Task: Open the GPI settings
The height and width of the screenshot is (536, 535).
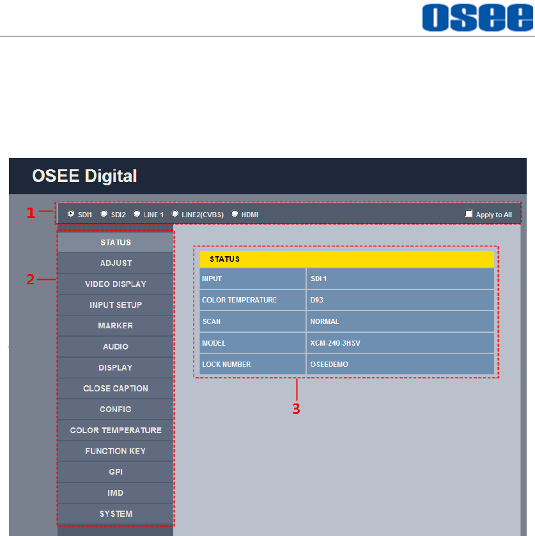Action: coord(116,472)
